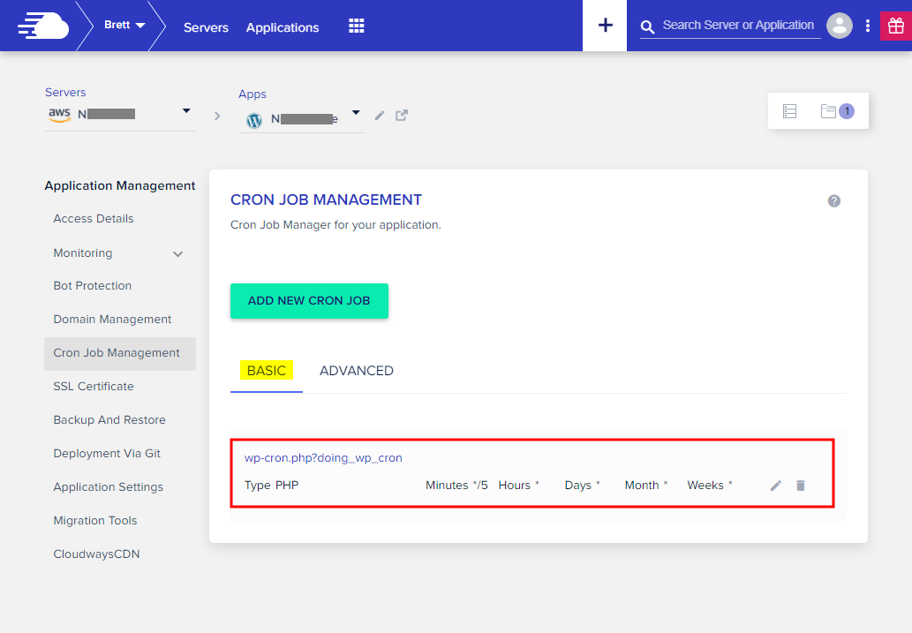Open Applications in top navigation
The width and height of the screenshot is (912, 633).
[x=283, y=27]
